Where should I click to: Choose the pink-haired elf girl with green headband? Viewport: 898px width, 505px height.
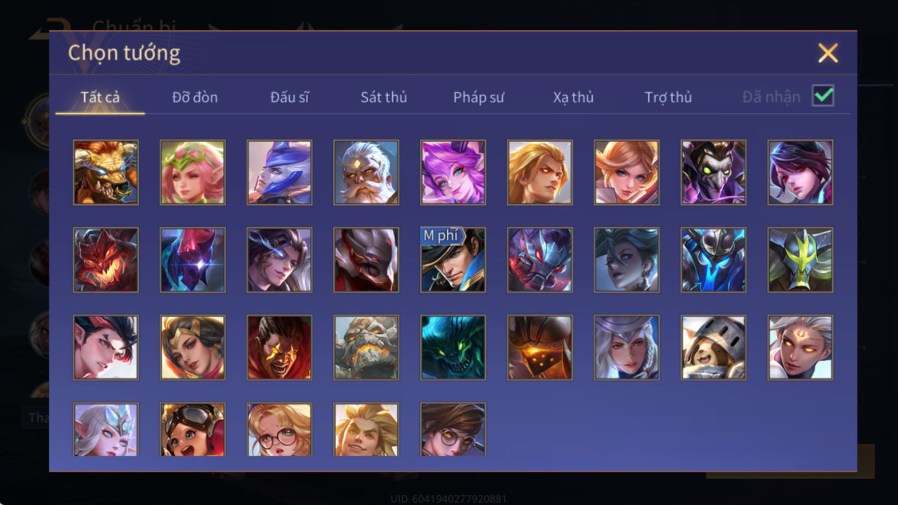(192, 172)
